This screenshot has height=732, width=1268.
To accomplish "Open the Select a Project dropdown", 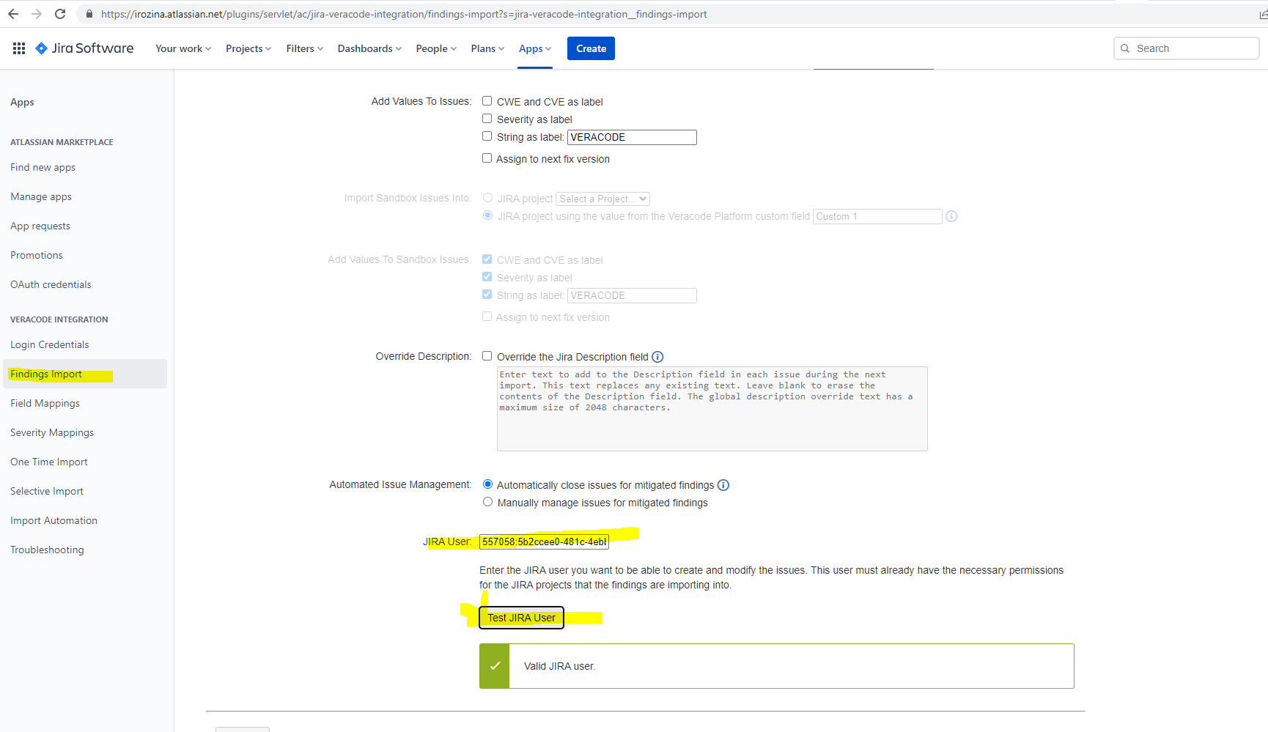I will 602,198.
